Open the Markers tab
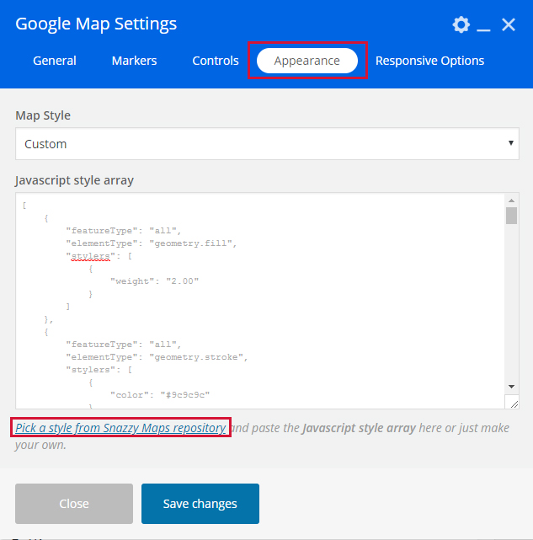Screen dimensions: 533x540 point(134,61)
